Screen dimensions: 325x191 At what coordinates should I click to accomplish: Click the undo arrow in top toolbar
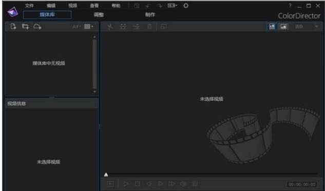(148, 6)
